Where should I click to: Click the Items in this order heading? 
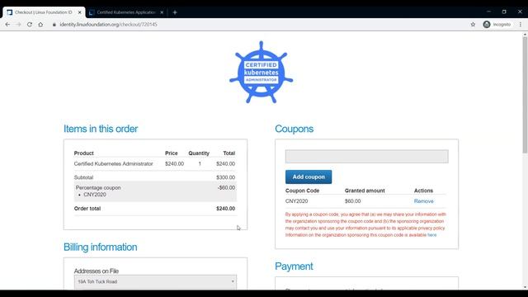pos(101,129)
